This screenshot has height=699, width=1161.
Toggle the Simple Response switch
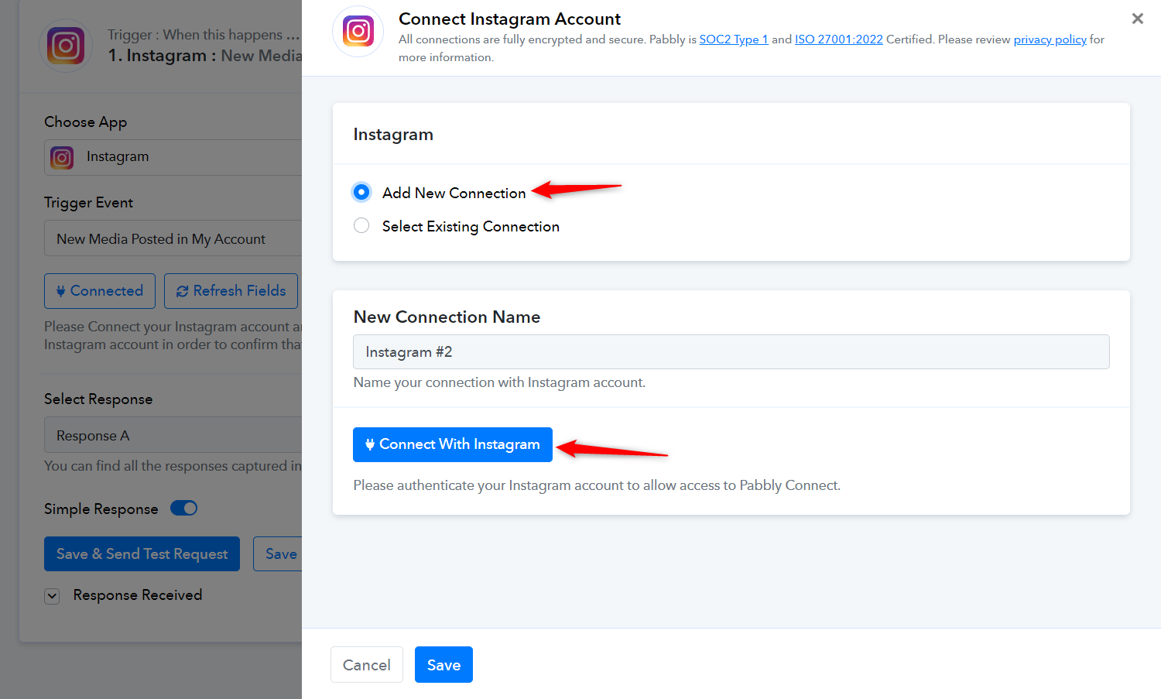(184, 508)
